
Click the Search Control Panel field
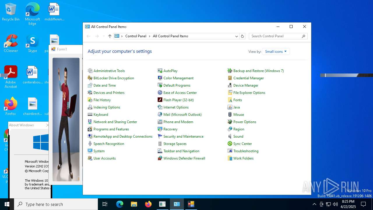(278, 36)
